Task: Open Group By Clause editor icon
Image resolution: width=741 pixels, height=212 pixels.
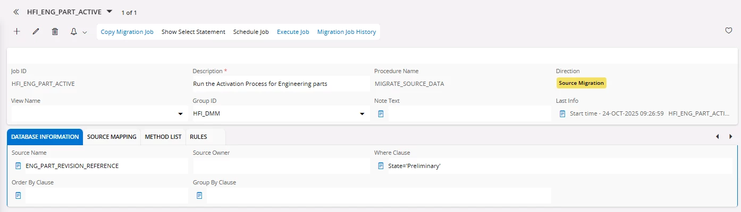Action: [x=199, y=196]
